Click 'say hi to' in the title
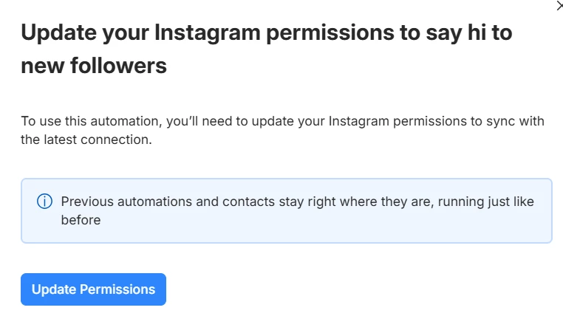This screenshot has height=330, width=563. pyautogui.click(x=469, y=32)
